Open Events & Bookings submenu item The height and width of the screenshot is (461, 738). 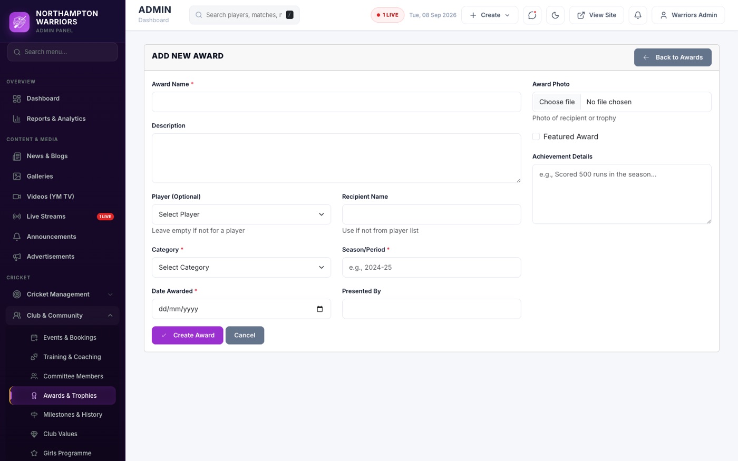(63, 338)
